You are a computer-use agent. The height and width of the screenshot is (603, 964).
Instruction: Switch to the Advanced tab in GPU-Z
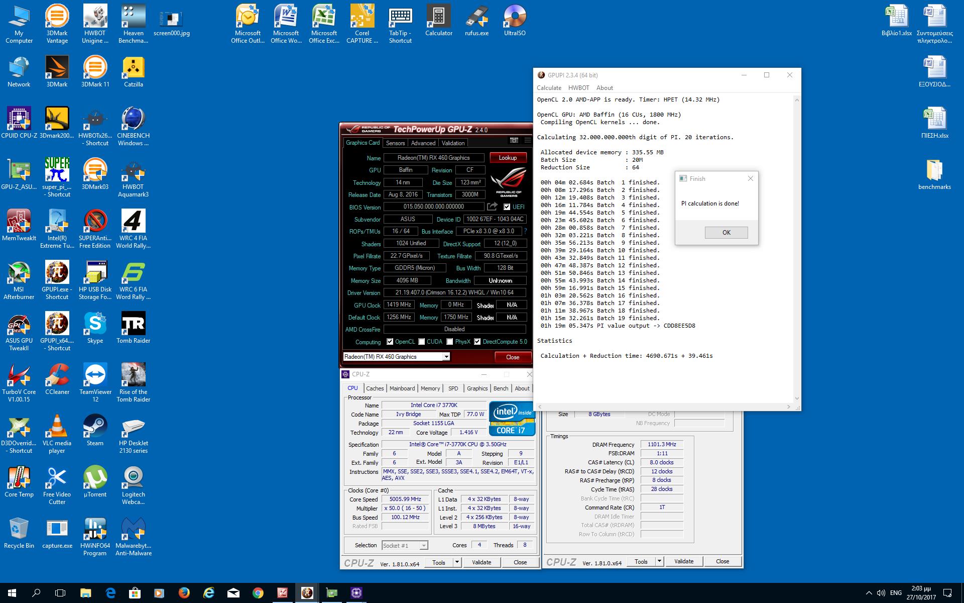click(423, 143)
